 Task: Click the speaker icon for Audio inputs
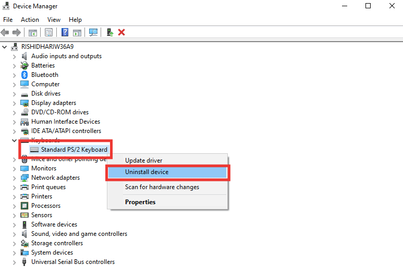click(25, 56)
